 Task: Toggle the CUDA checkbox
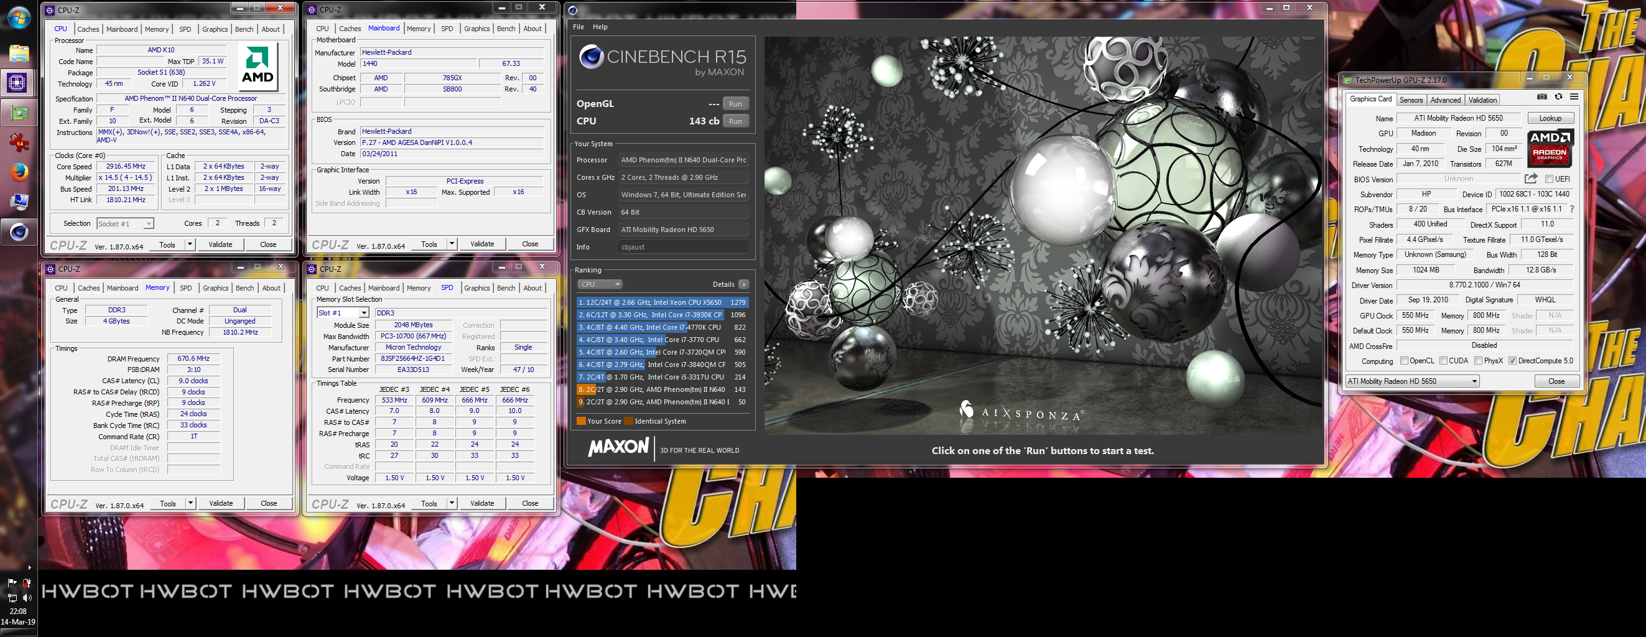click(x=1443, y=361)
